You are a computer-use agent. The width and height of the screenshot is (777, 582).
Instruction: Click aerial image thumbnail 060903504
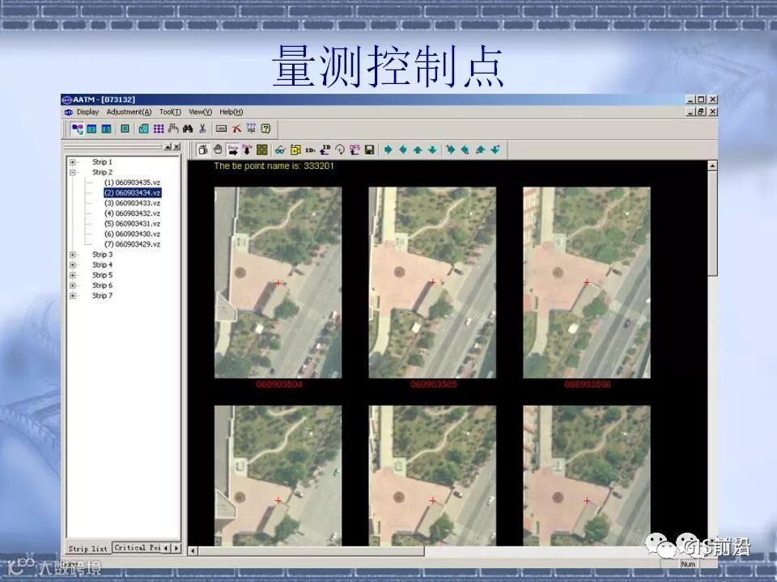[278, 283]
